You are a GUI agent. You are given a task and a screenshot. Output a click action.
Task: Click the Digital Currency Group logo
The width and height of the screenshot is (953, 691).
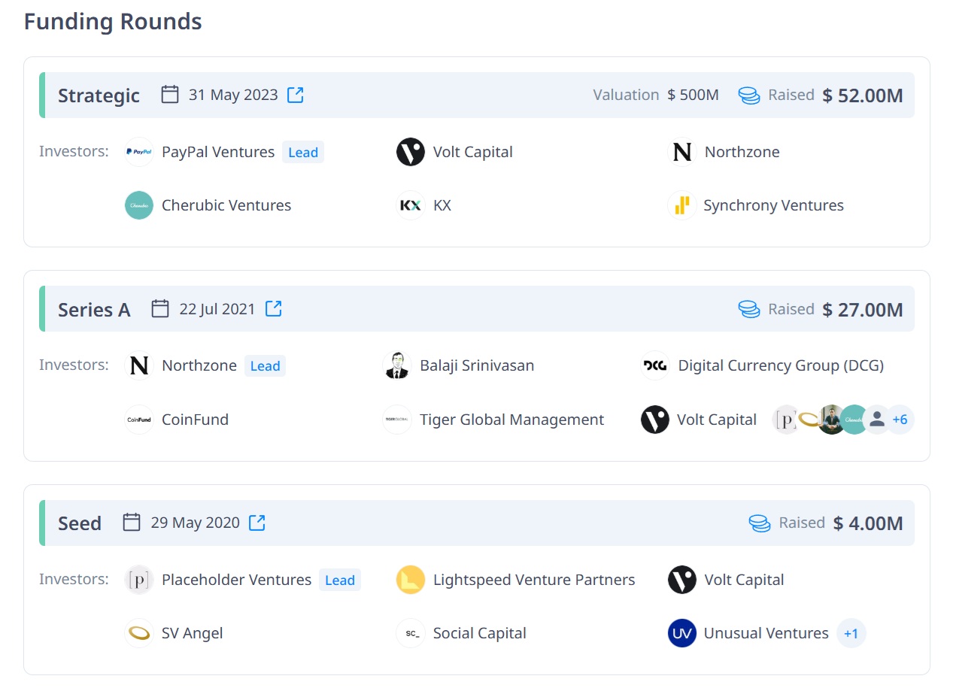(654, 365)
